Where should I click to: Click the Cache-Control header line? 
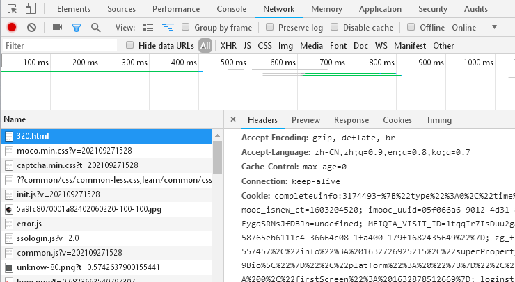294,167
